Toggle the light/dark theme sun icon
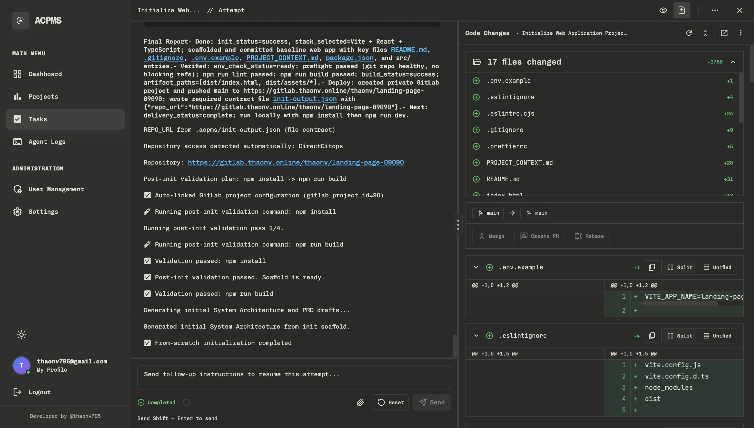Image resolution: width=754 pixels, height=428 pixels. [x=22, y=334]
